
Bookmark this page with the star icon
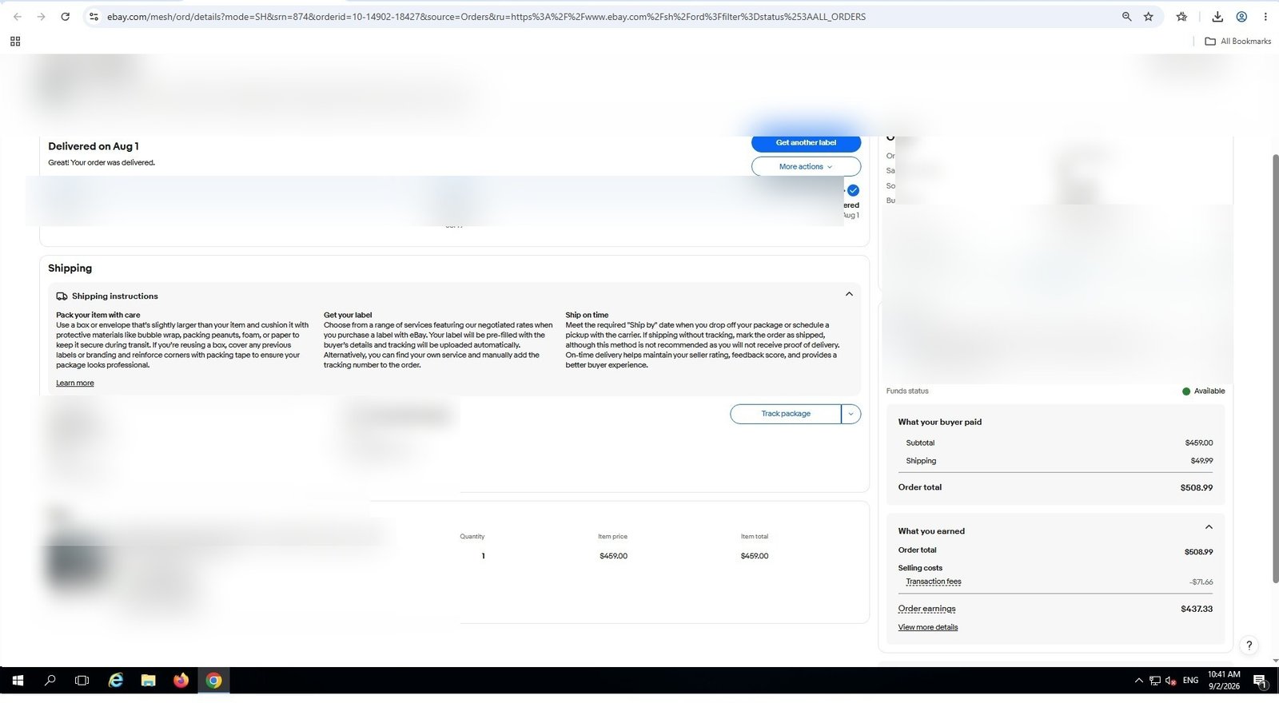1149,16
